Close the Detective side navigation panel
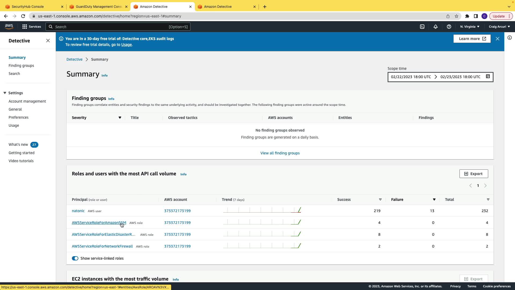This screenshot has width=515, height=290. pyautogui.click(x=48, y=41)
